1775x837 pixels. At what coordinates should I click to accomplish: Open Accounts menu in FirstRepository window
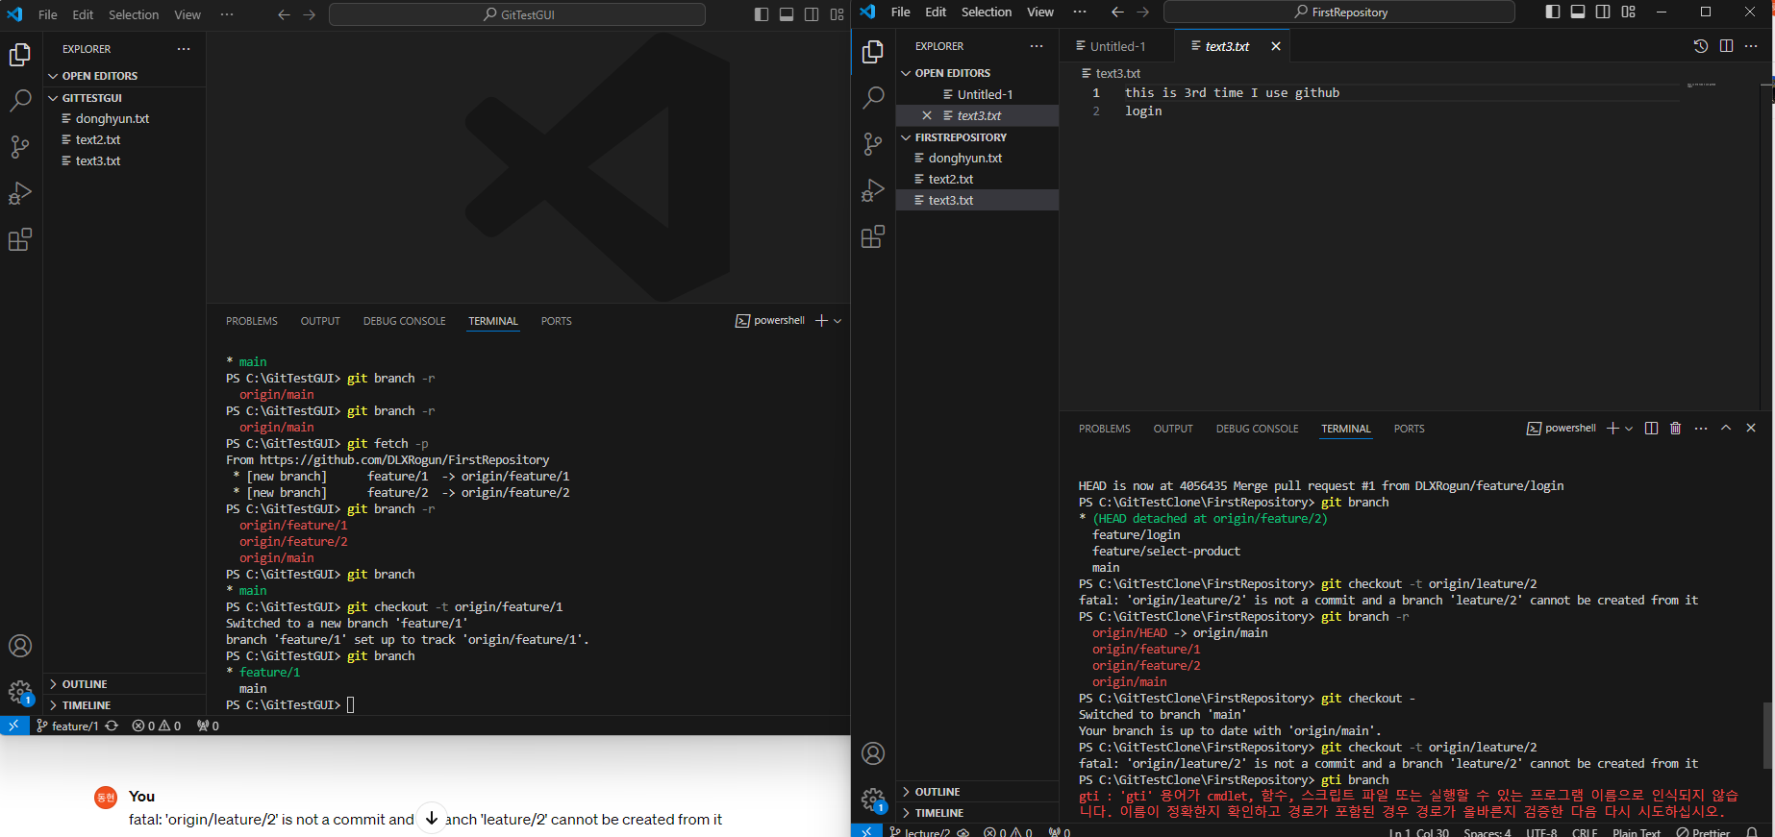(873, 753)
